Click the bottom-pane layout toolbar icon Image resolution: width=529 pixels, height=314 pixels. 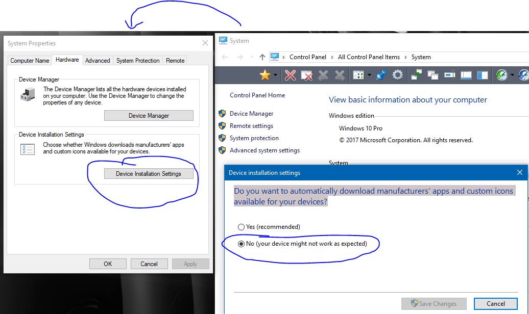point(466,75)
